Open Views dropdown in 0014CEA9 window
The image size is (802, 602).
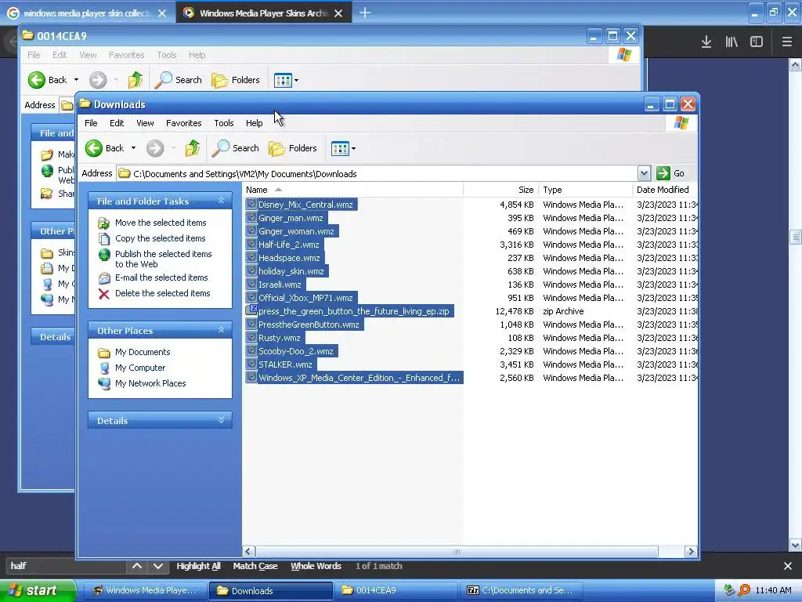pos(296,81)
